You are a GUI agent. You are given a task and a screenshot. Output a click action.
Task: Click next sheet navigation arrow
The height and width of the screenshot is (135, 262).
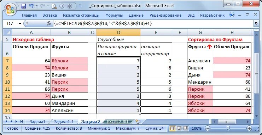click(16, 122)
